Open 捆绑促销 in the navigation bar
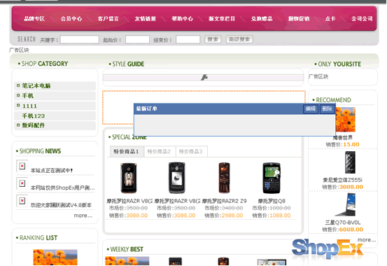The width and height of the screenshot is (387, 266). pos(299,19)
